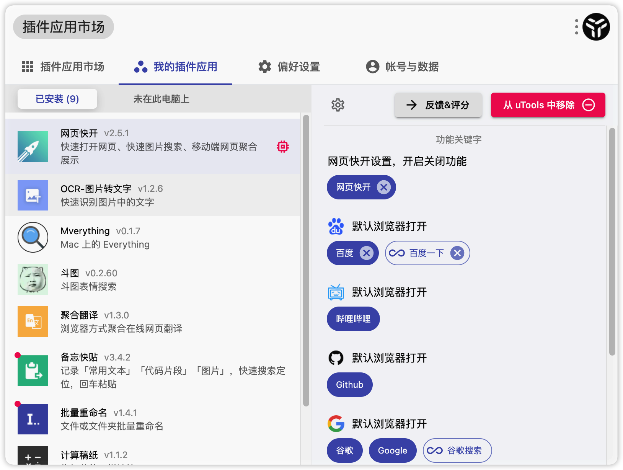Select the 聚合翻译 v1.3.0 plugin row

point(153,321)
